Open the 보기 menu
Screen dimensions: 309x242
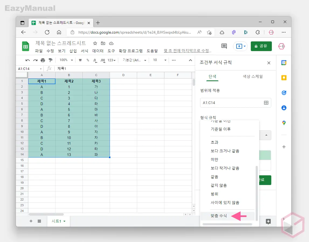coord(61,51)
